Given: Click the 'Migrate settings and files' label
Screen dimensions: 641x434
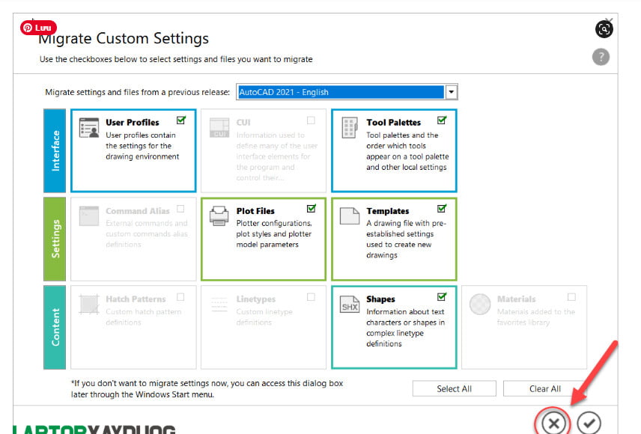Looking at the screenshot, I should point(137,92).
